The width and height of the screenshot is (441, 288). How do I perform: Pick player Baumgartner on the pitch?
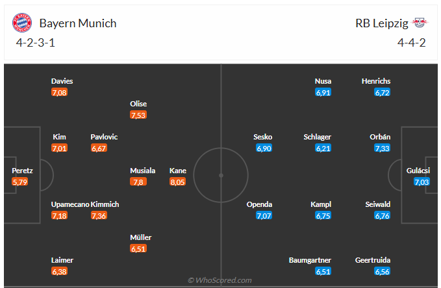310,260
